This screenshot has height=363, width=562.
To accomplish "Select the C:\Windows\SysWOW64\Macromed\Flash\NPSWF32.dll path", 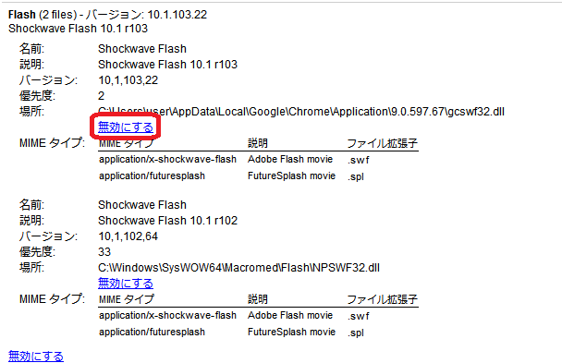I will (238, 268).
